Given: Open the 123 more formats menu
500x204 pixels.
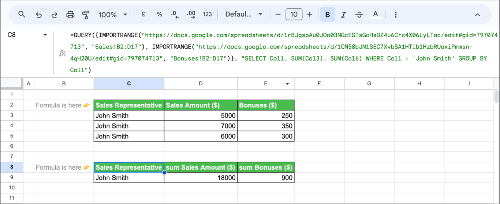Looking at the screenshot, I should click(207, 15).
